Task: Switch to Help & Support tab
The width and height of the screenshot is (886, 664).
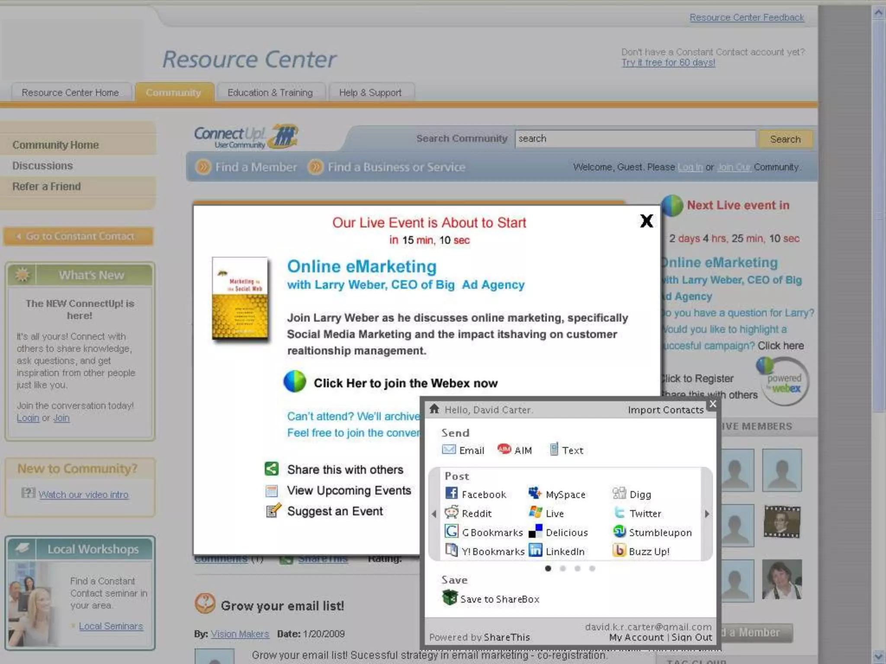Action: (x=370, y=93)
